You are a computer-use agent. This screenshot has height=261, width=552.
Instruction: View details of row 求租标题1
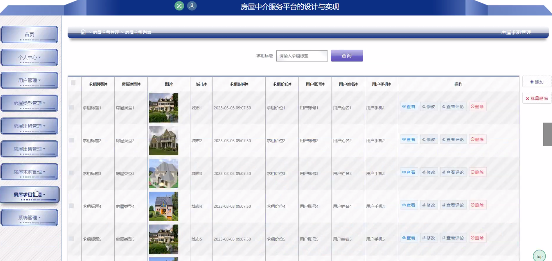point(409,106)
